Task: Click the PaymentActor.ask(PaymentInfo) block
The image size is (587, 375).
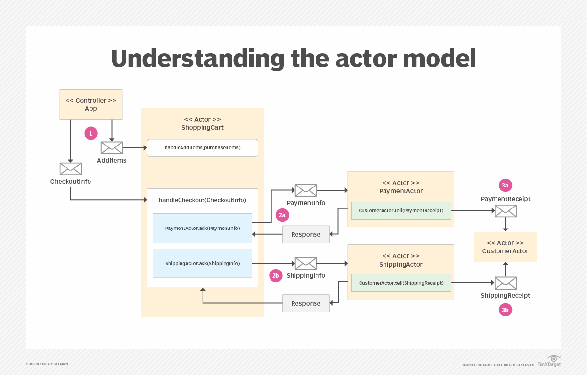Action: 202,228
